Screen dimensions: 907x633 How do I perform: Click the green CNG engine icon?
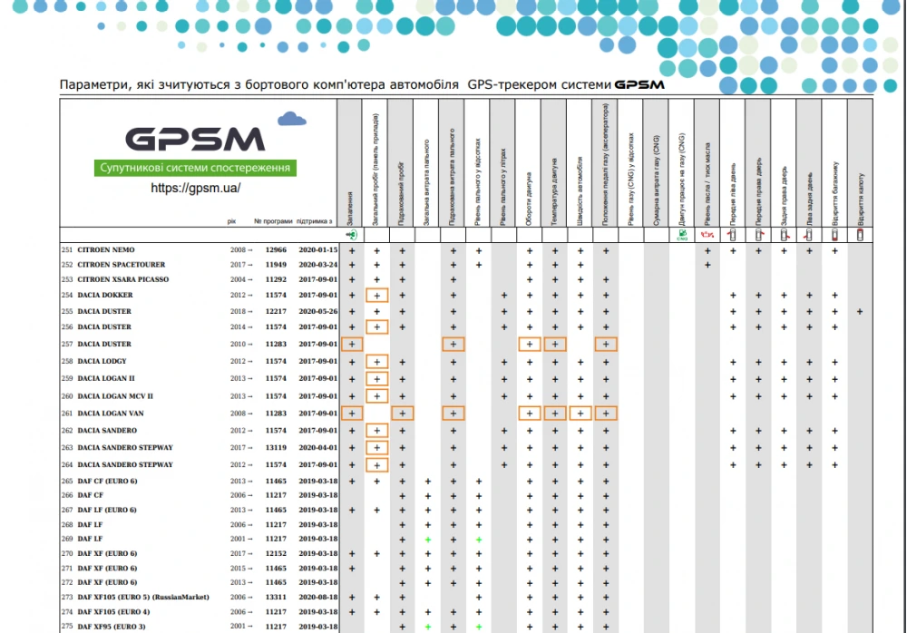coord(681,235)
